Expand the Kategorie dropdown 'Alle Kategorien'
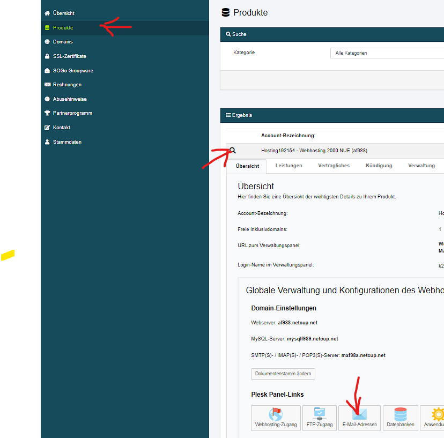 tap(386, 53)
